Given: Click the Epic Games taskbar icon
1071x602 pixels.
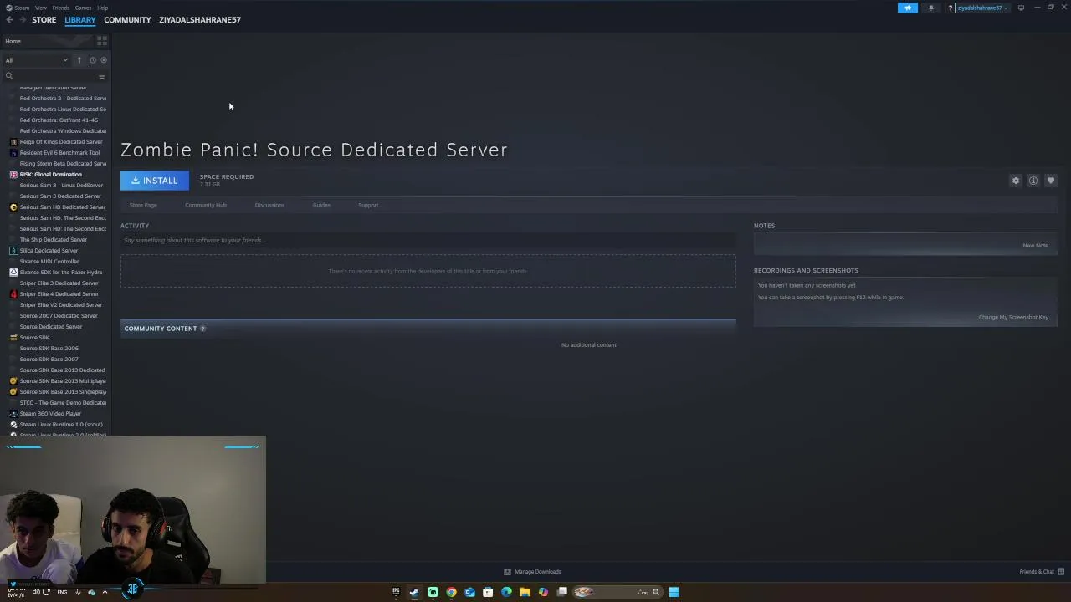Looking at the screenshot, I should point(396,592).
